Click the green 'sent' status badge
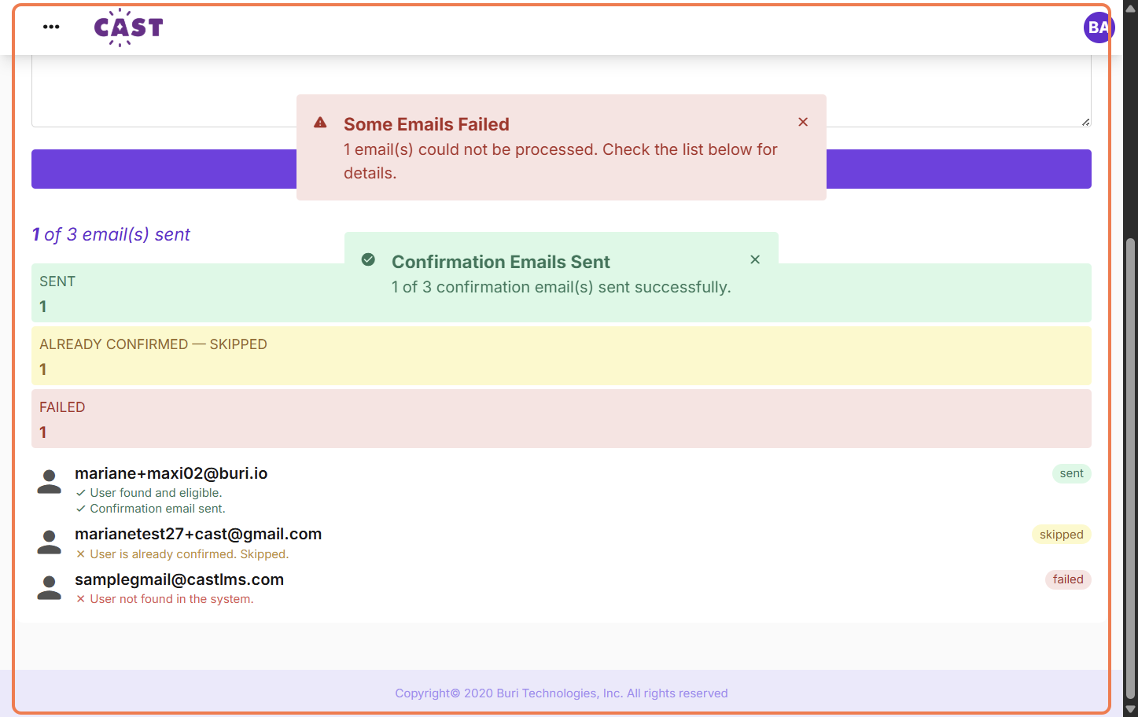The width and height of the screenshot is (1138, 717). point(1071,473)
